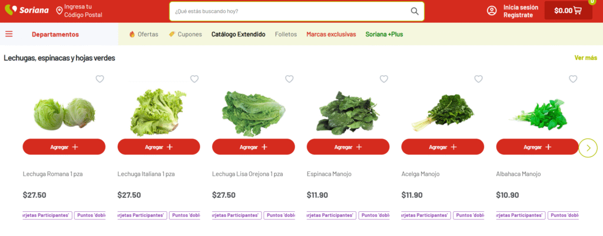Open the hamburger menu icon
Viewport: 603px width, 236px height.
9,34
